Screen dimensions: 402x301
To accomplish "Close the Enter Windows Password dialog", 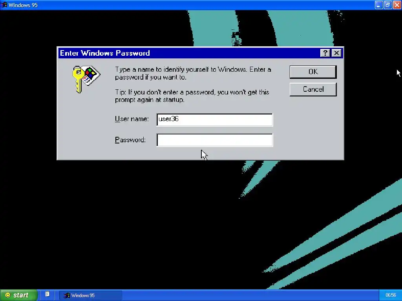I will tap(336, 53).
